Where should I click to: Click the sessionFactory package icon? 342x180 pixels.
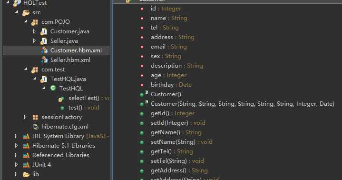(35, 117)
